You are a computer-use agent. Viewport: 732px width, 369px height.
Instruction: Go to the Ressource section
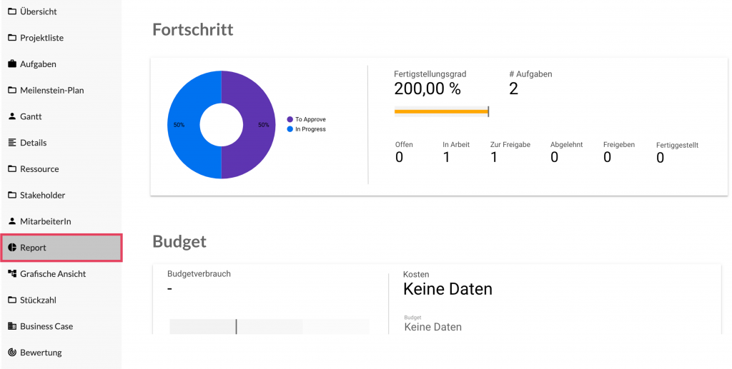click(39, 169)
